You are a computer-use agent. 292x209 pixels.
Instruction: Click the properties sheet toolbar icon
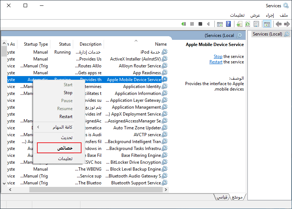click(256, 24)
